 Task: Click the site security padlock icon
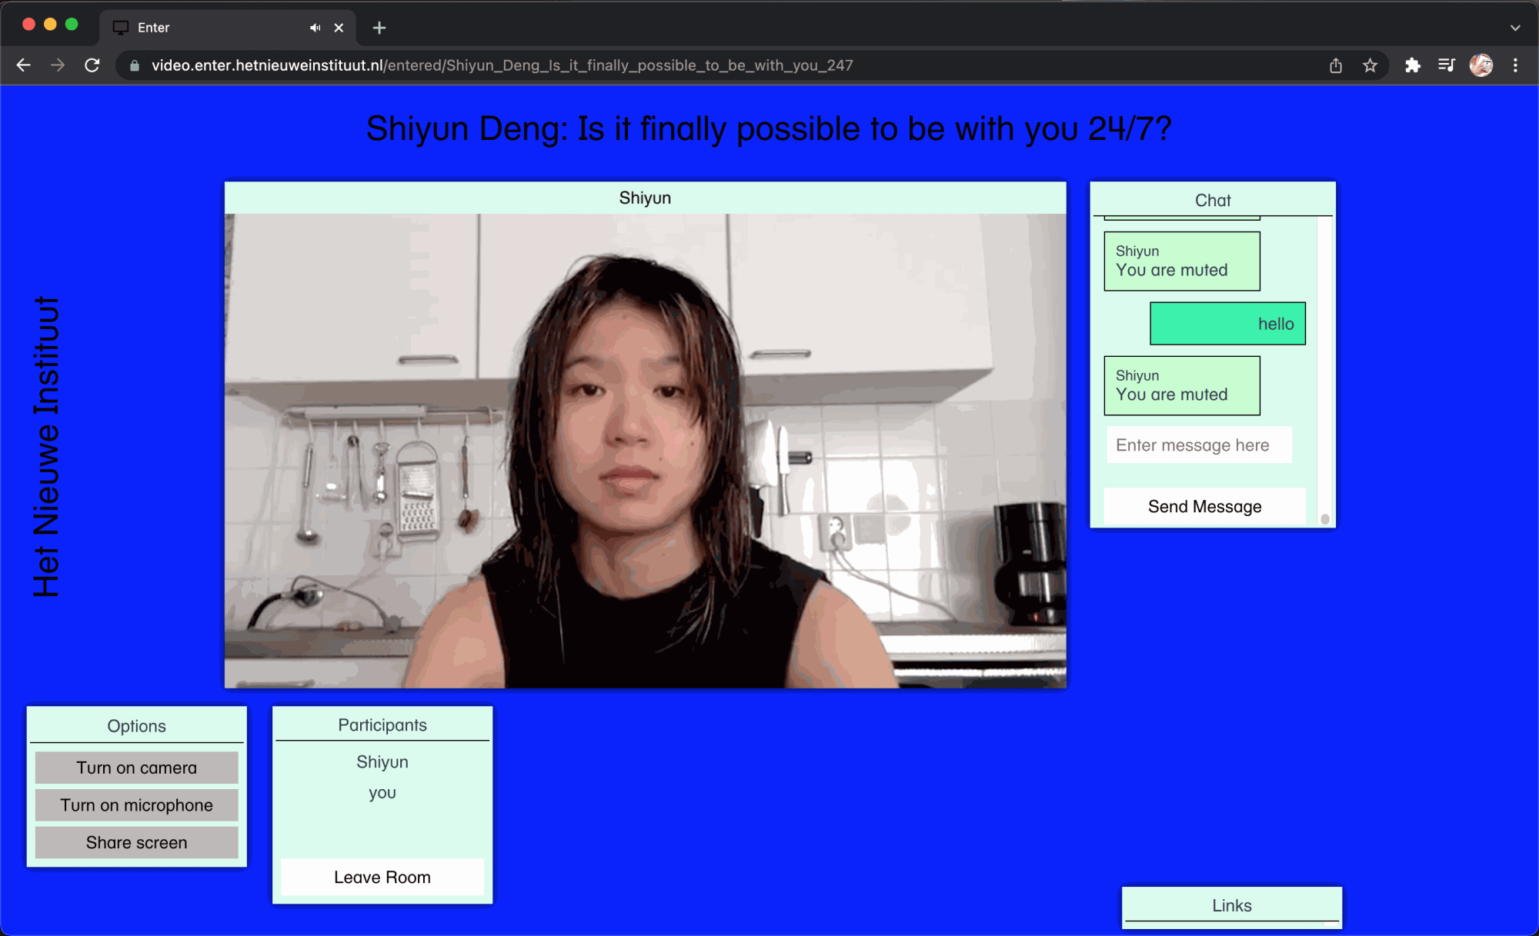pyautogui.click(x=133, y=65)
